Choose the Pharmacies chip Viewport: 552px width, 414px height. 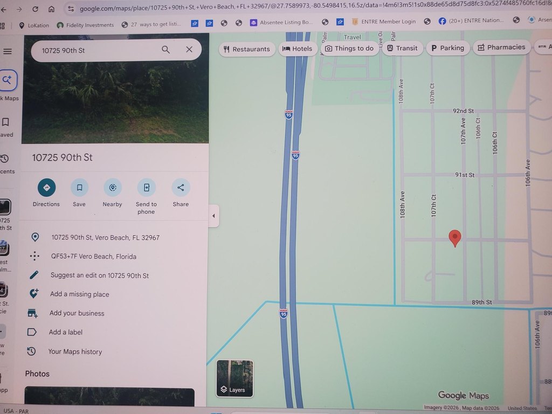[501, 47]
